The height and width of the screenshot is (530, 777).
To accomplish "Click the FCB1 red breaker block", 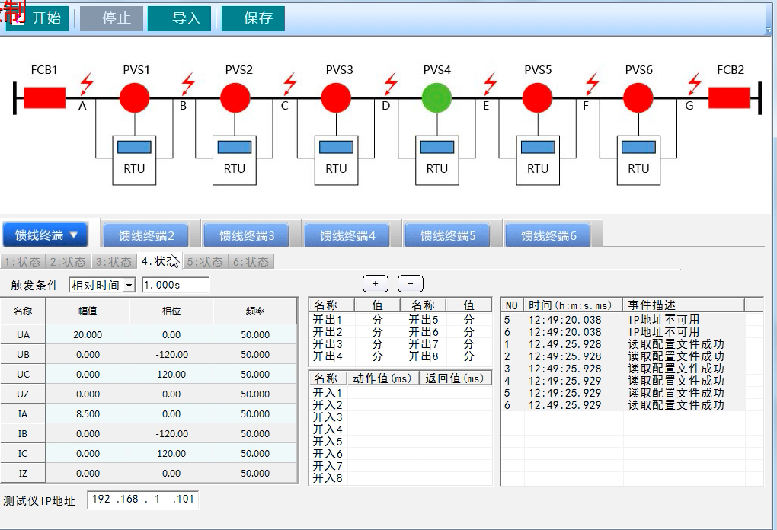I will (45, 98).
